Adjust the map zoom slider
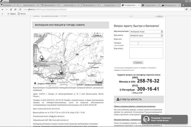Screen dimensions: 191x127 point(35,54)
